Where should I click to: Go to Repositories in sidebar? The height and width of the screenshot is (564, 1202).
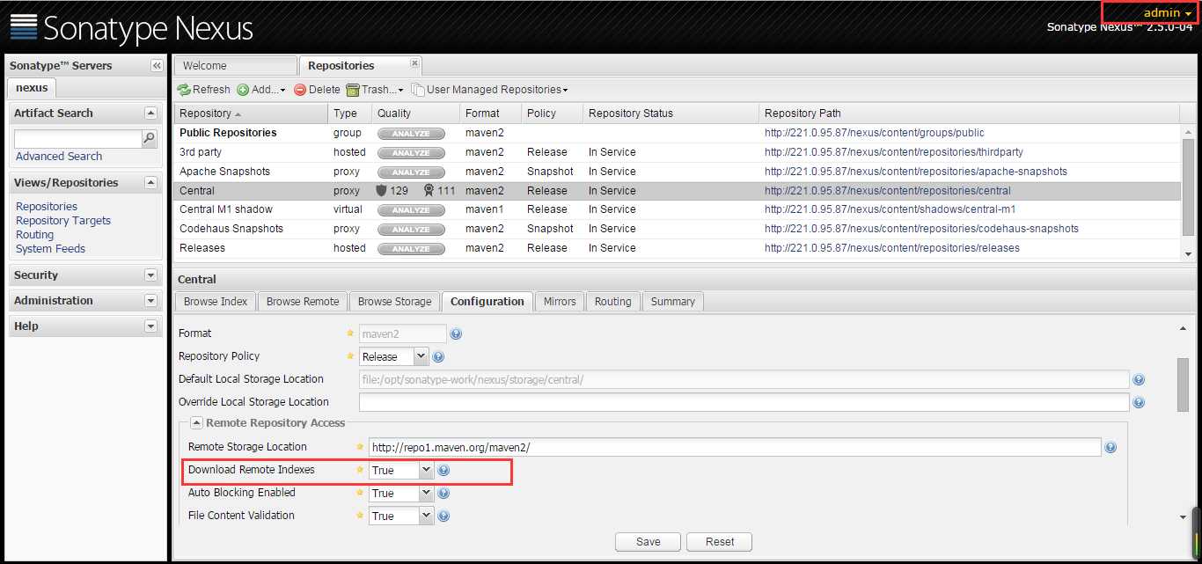point(47,207)
